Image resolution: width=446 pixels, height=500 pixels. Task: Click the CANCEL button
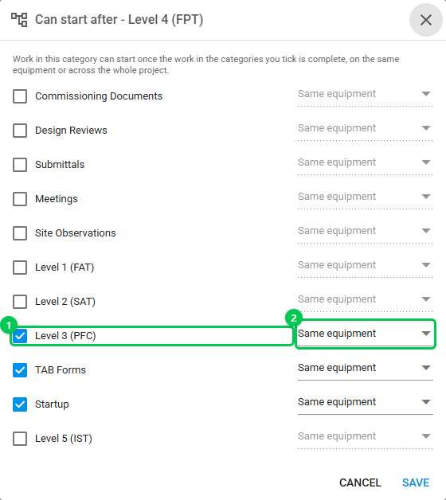point(360,482)
